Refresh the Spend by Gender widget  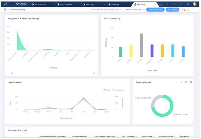point(186,82)
